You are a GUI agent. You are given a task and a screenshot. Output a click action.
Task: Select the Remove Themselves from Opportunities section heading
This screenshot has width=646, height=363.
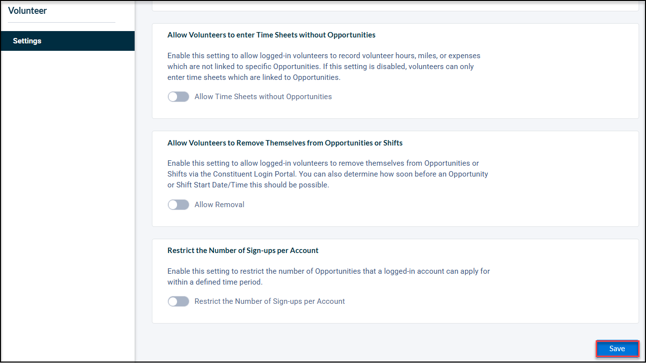pos(285,143)
